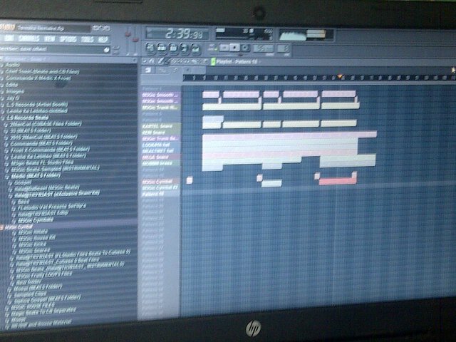This screenshot has height=342, width=456.
Task: Click the record transport button
Action: click(245, 48)
